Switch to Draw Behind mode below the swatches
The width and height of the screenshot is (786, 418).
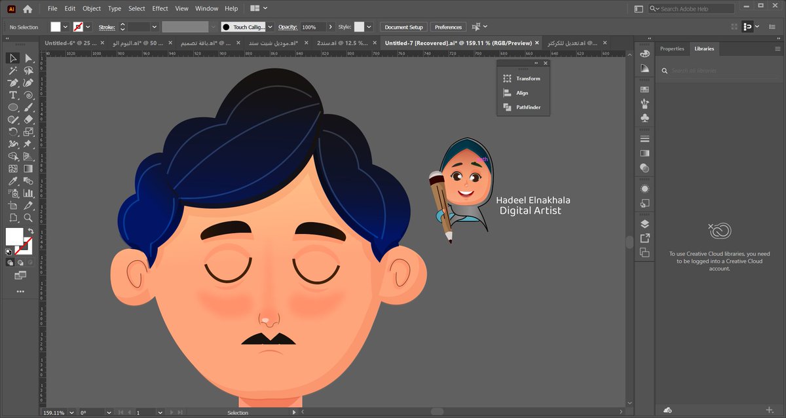coord(20,262)
